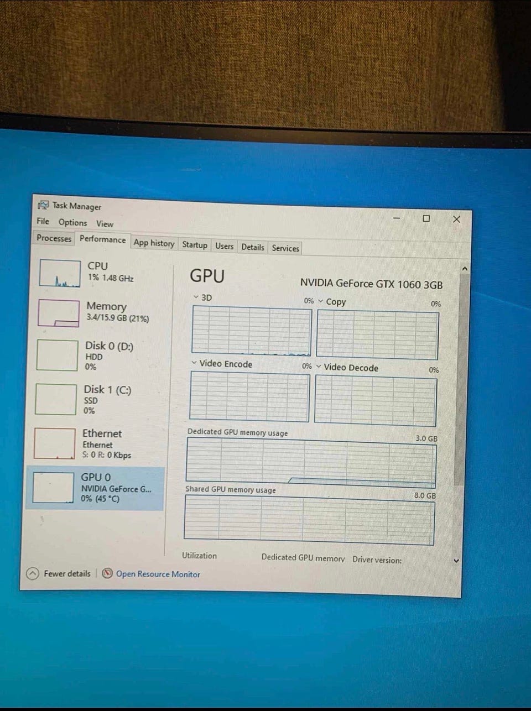
Task: Click the 8.0 GB shared memory value
Action: pyautogui.click(x=425, y=496)
